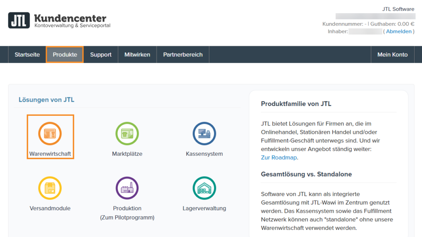Select Mitwirken in the navigation bar

tap(137, 54)
